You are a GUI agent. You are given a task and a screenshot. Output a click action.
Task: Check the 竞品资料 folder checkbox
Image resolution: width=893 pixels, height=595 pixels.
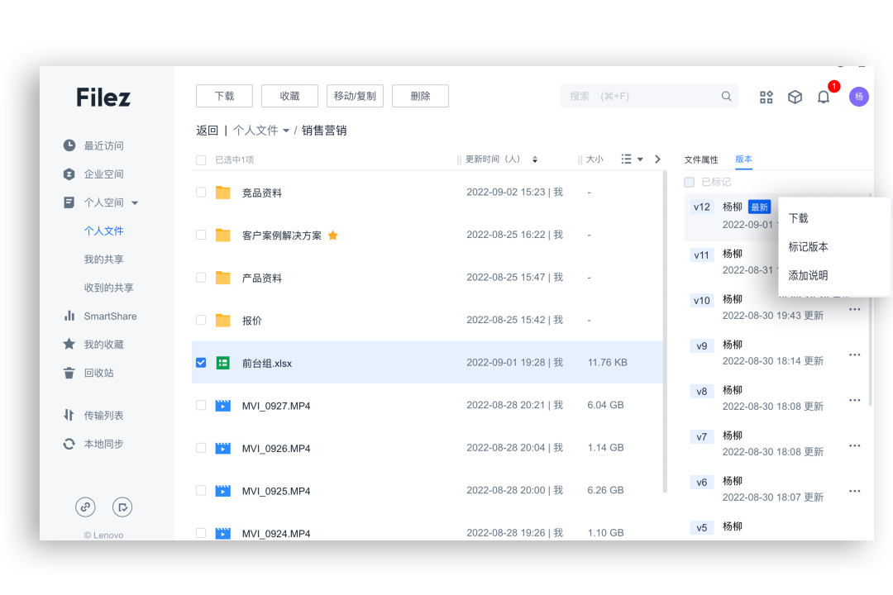coord(200,193)
